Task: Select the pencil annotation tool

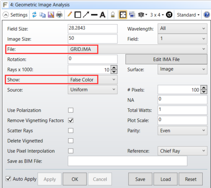Action: 70,14
